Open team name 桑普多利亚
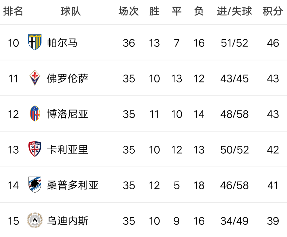The image size is (287, 237). pyautogui.click(x=73, y=185)
